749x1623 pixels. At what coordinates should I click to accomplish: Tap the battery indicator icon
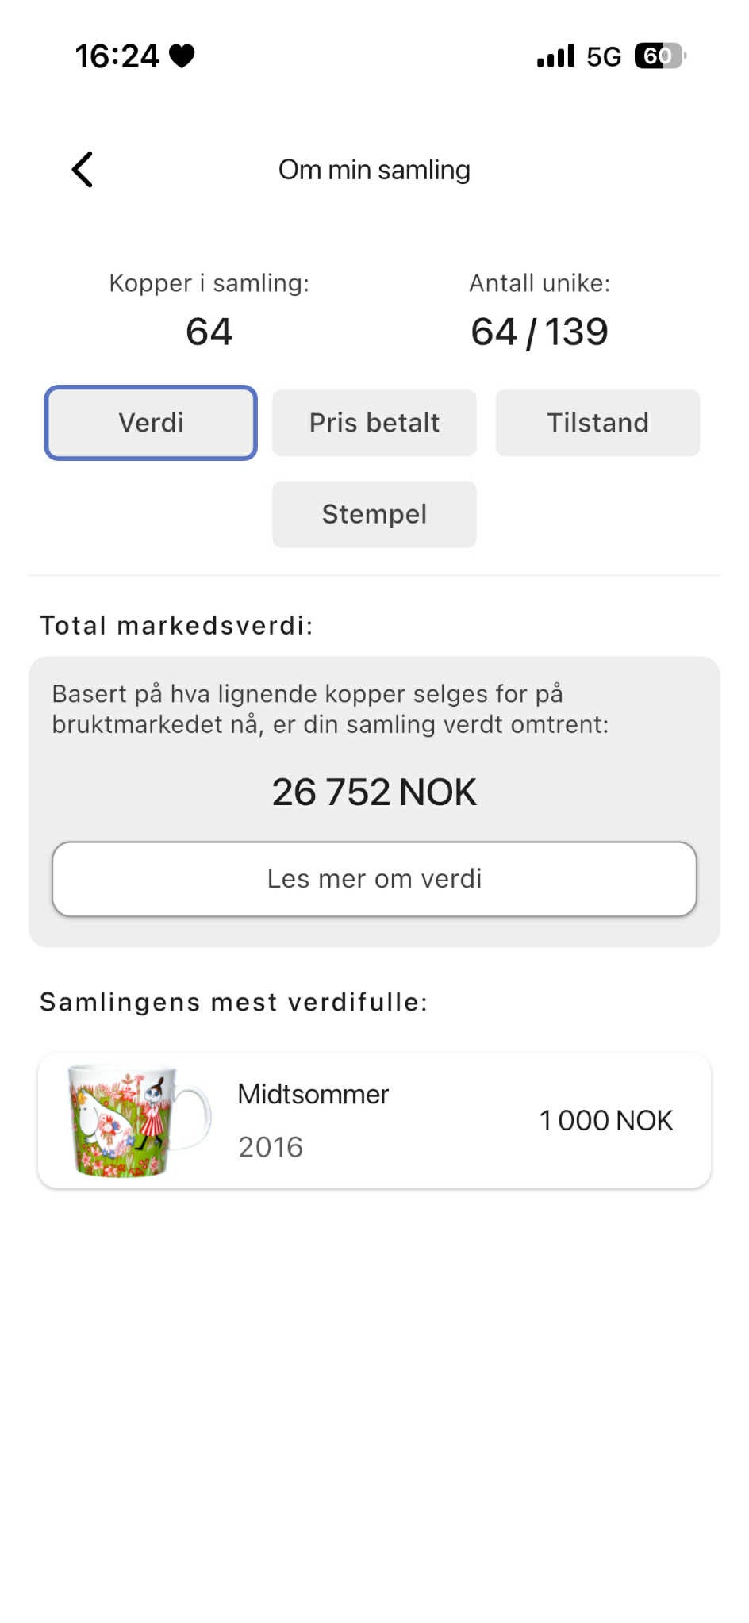tap(660, 56)
